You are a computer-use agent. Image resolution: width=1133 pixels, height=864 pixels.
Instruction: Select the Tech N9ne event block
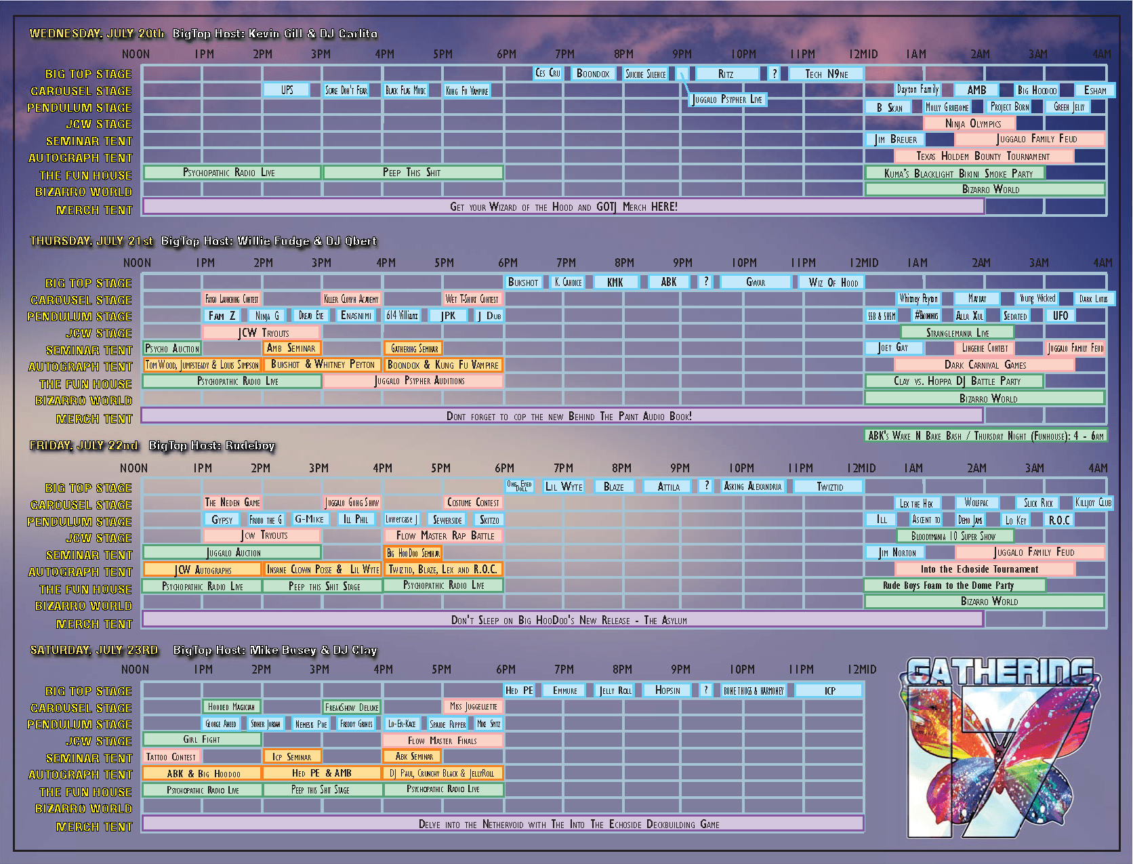(825, 73)
